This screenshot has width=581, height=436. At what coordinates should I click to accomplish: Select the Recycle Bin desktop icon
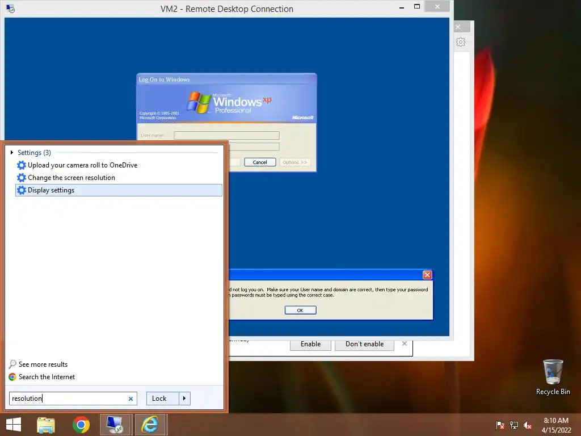point(553,378)
